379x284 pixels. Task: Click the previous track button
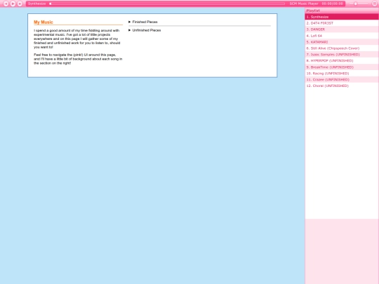(x=6, y=4)
